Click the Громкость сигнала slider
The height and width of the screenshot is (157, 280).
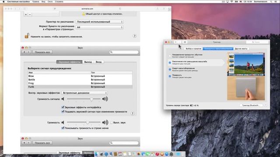pos(84,99)
